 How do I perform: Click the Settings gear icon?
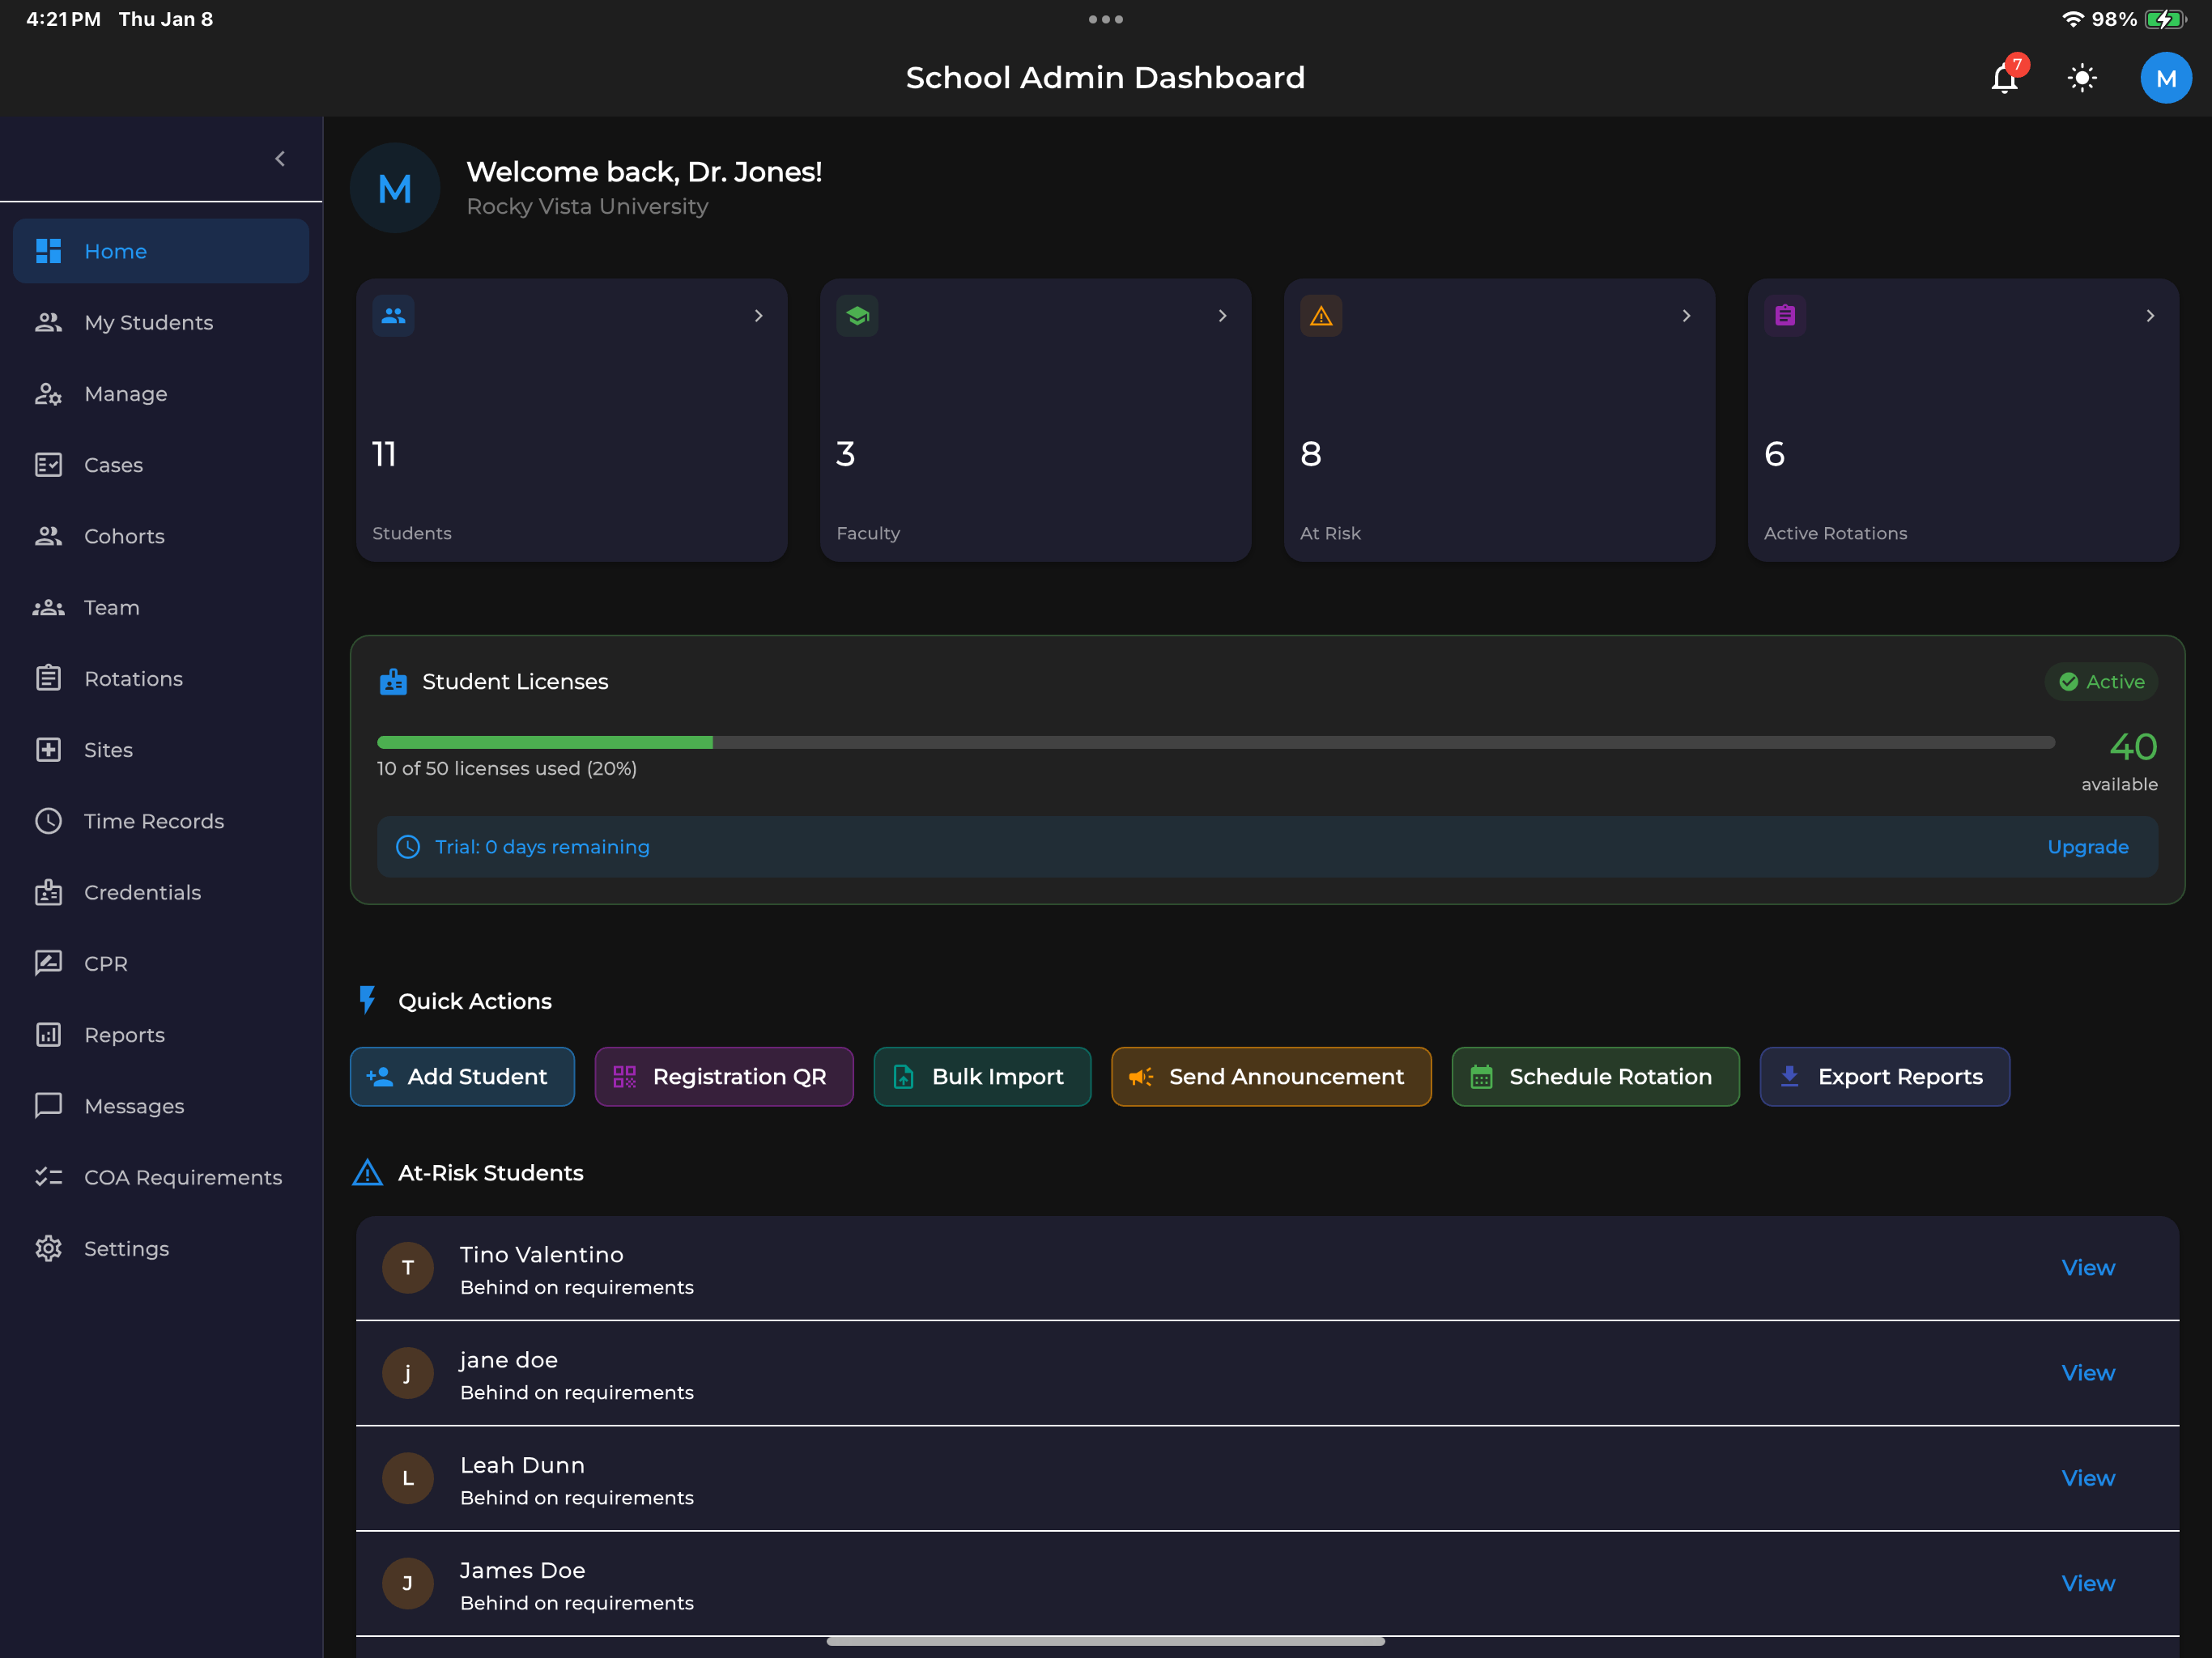coord(48,1248)
